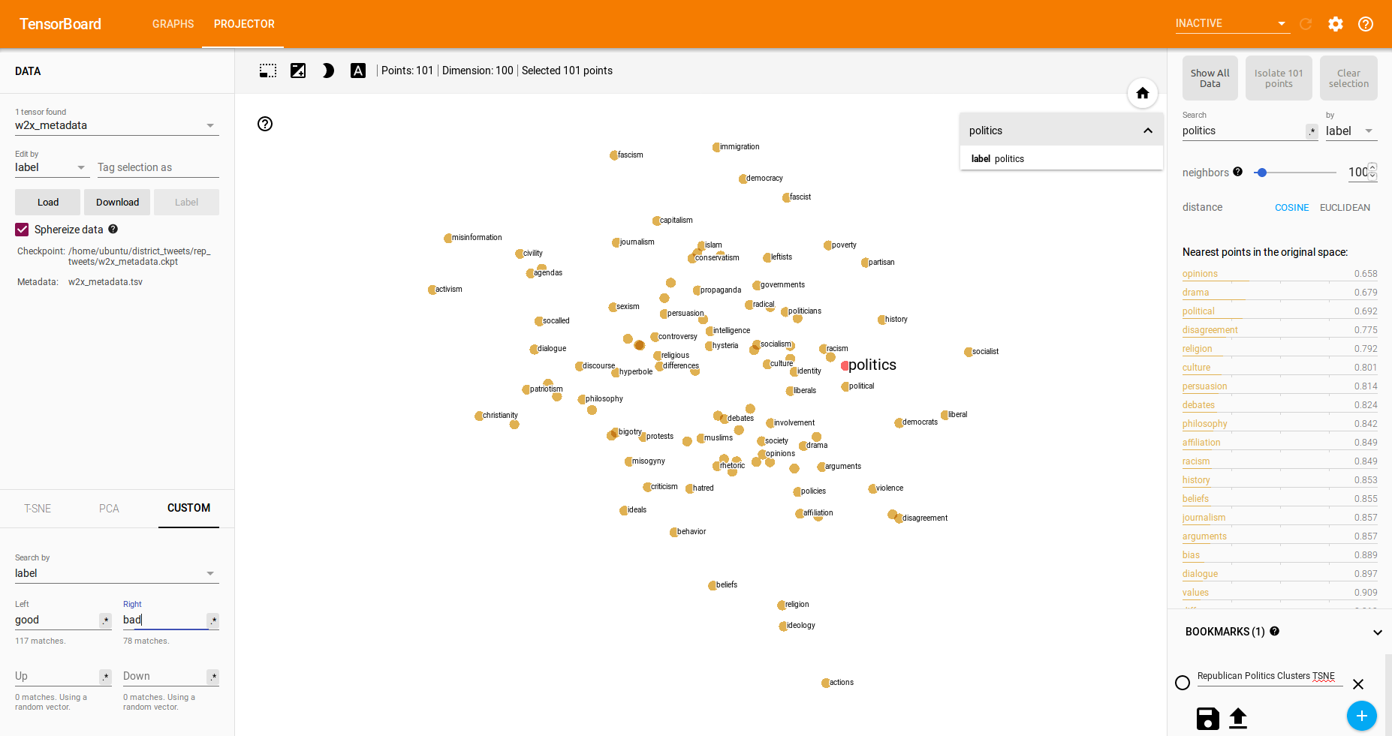Collapse the Bookmarks panel

[1377, 632]
